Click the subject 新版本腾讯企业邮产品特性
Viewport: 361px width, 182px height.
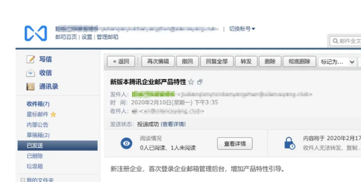(x=148, y=82)
